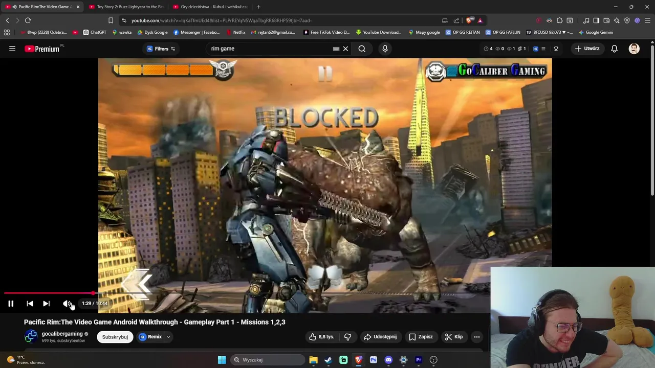The image size is (655, 368).
Task: Click the Utwórz create button
Action: tap(587, 49)
